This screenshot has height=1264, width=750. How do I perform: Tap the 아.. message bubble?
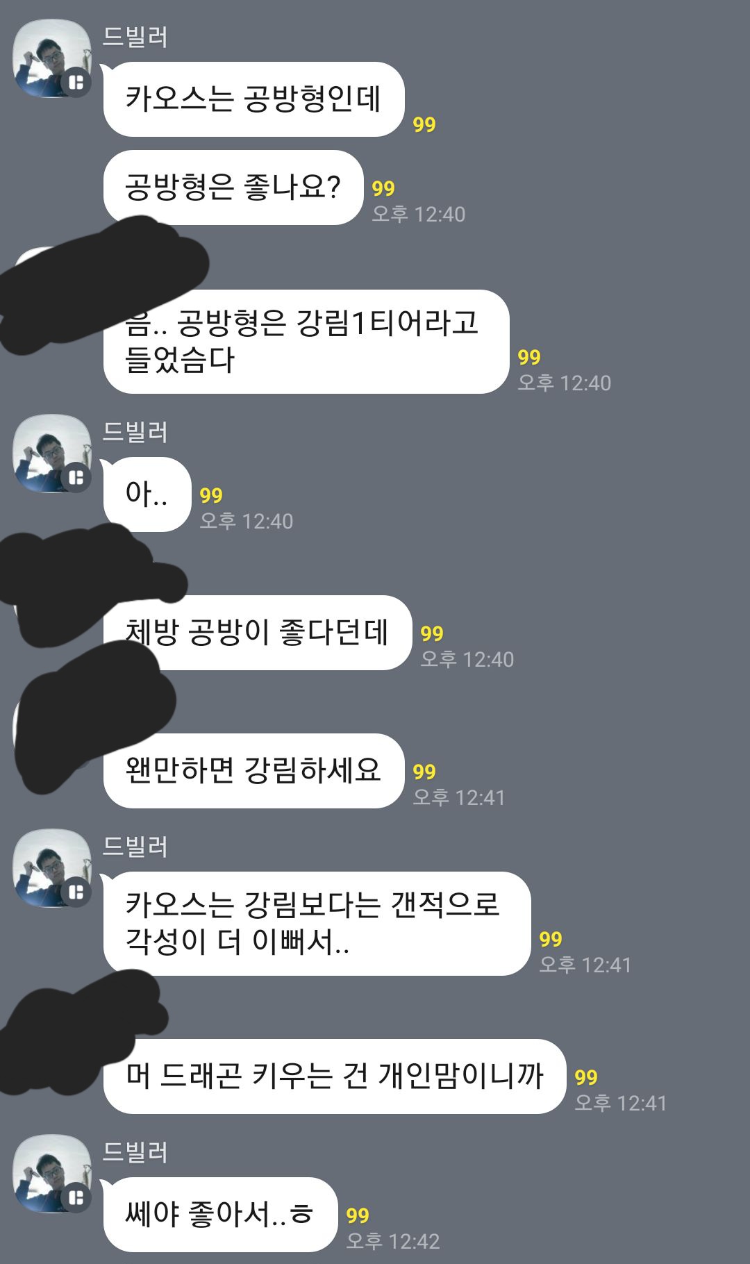[147, 494]
